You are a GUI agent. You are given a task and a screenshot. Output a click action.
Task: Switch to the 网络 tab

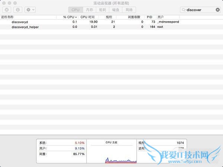(x=129, y=10)
